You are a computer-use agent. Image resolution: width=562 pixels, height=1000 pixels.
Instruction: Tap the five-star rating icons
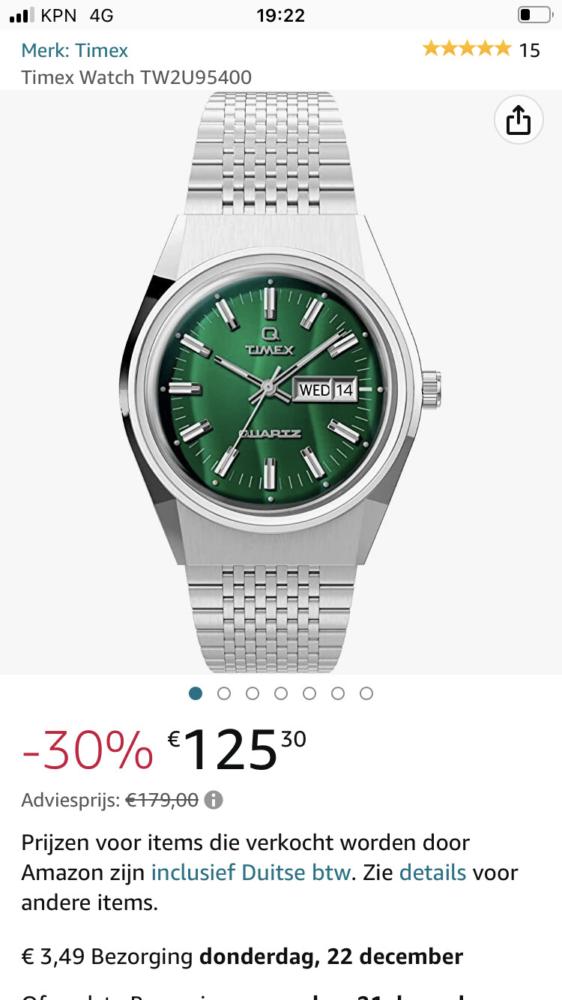tap(467, 49)
